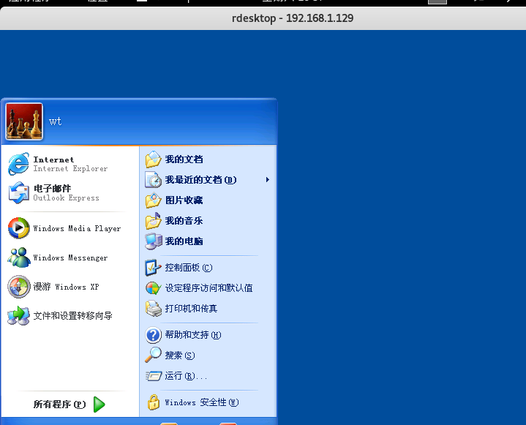Image resolution: width=526 pixels, height=425 pixels.
Task: Open the Windows Messenger people icon
Action: pos(19,257)
